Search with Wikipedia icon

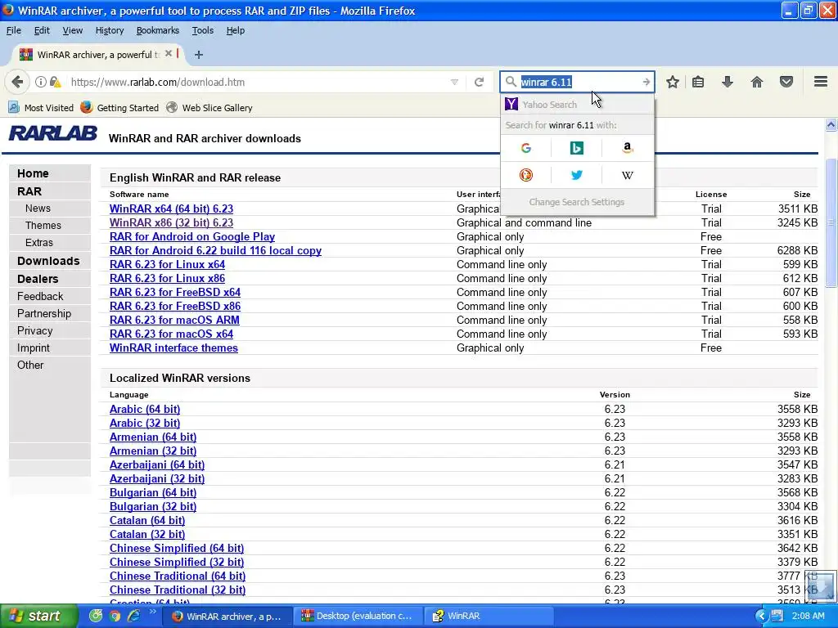click(x=628, y=175)
